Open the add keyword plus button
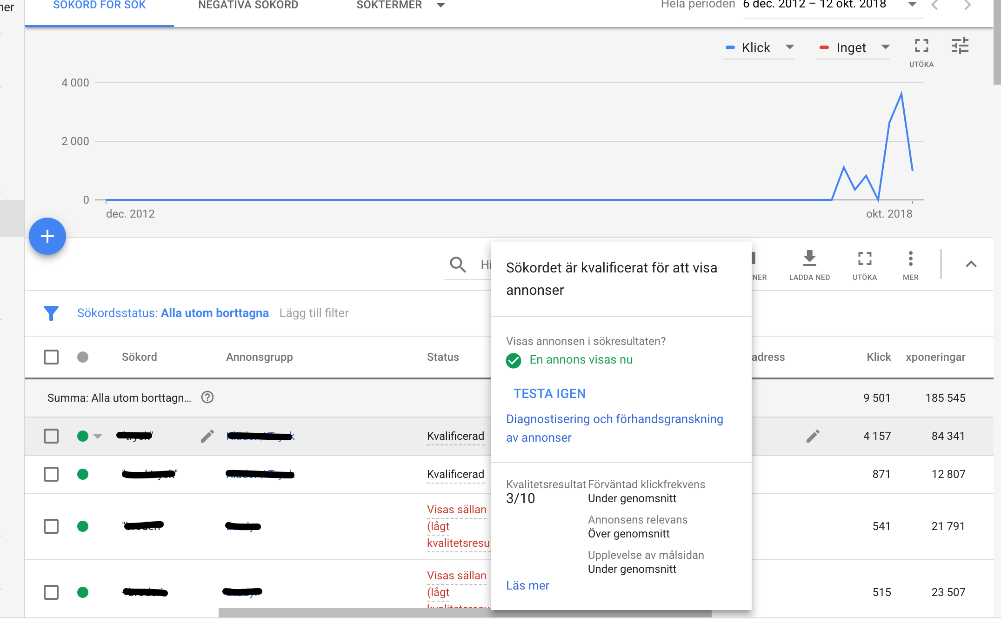The width and height of the screenshot is (1001, 623). click(47, 236)
